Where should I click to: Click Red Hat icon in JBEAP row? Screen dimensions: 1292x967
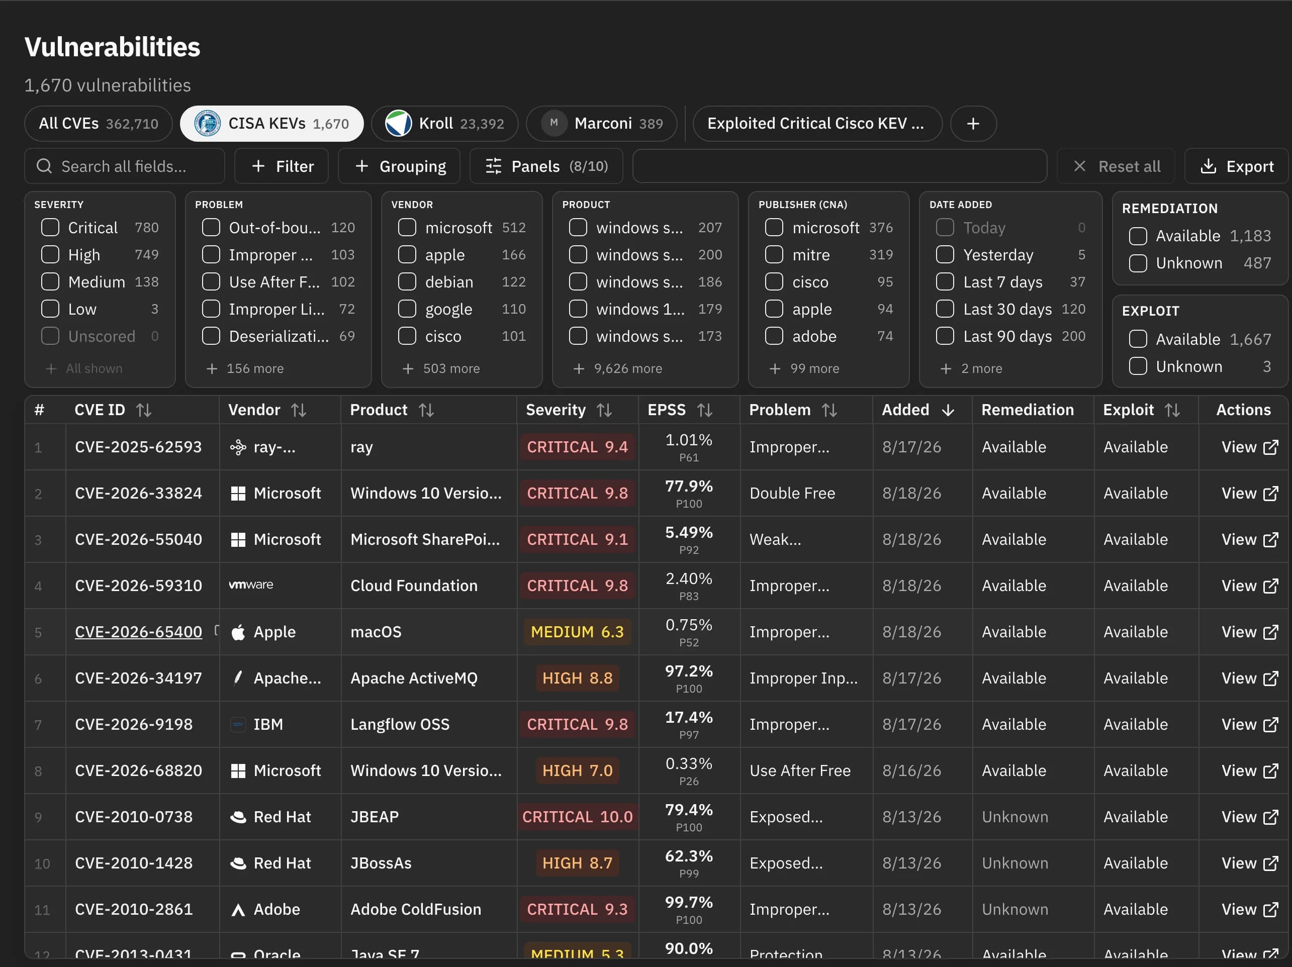238,817
